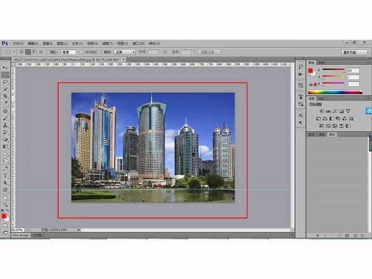Switch to the Swatches (色板) tab
Image resolution: width=372 pixels, height=279 pixels.
(x=321, y=63)
